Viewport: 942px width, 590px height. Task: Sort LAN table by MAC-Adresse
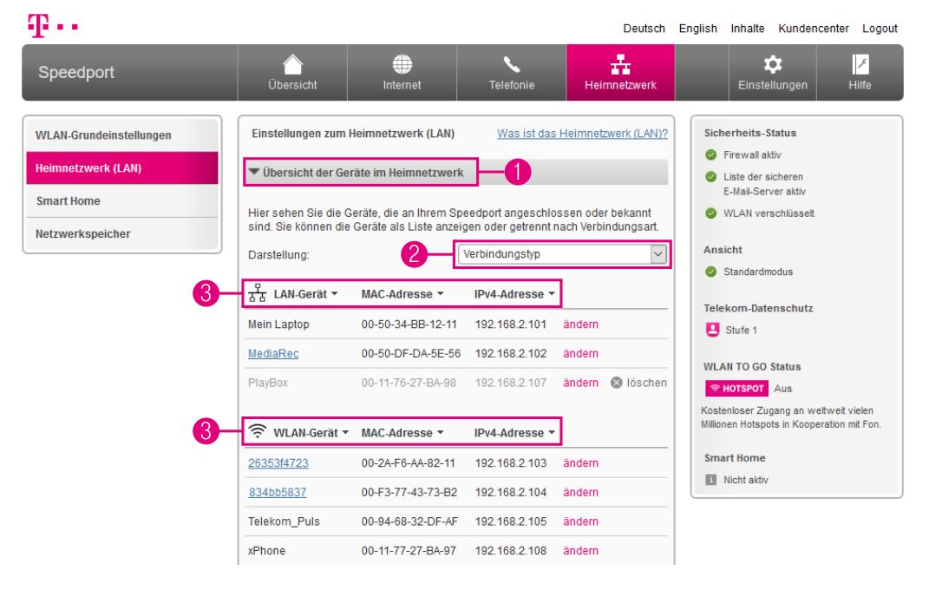point(402,294)
